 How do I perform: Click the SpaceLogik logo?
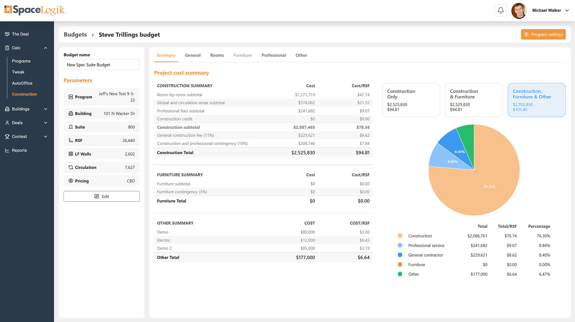tap(35, 10)
